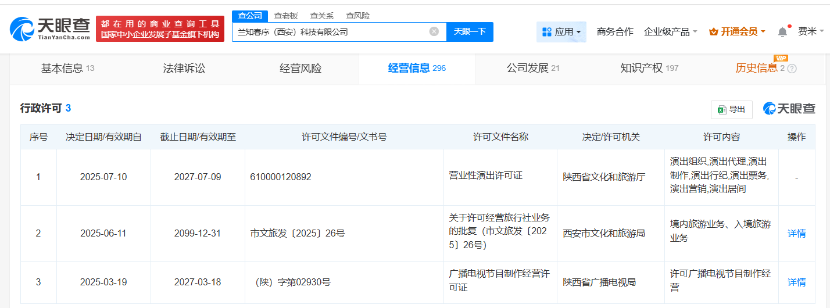This screenshot has height=308, width=830.
Task: Switch to the 查关系 search tab
Action: 321,16
